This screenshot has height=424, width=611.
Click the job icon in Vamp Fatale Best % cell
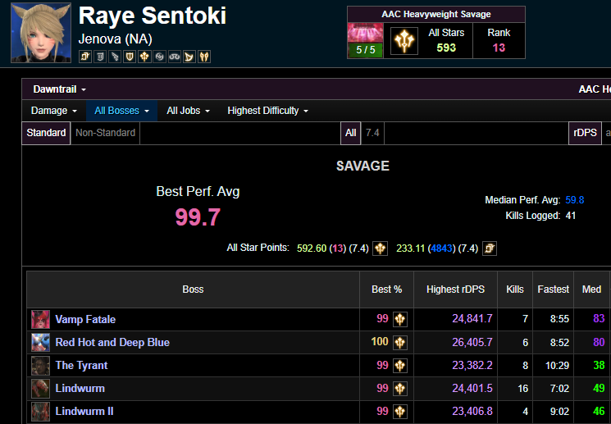tap(399, 319)
